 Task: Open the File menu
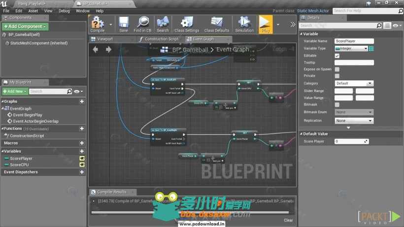6,11
